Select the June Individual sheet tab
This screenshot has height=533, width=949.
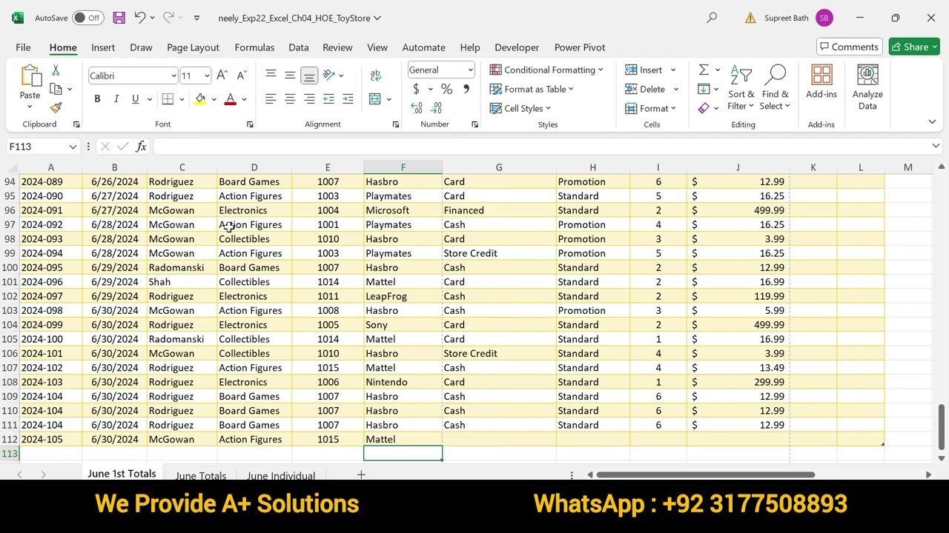click(281, 475)
